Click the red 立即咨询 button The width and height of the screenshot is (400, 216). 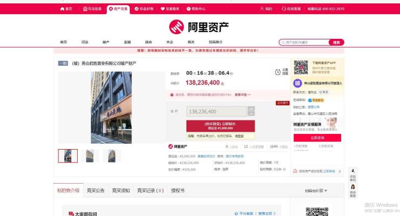[317, 138]
